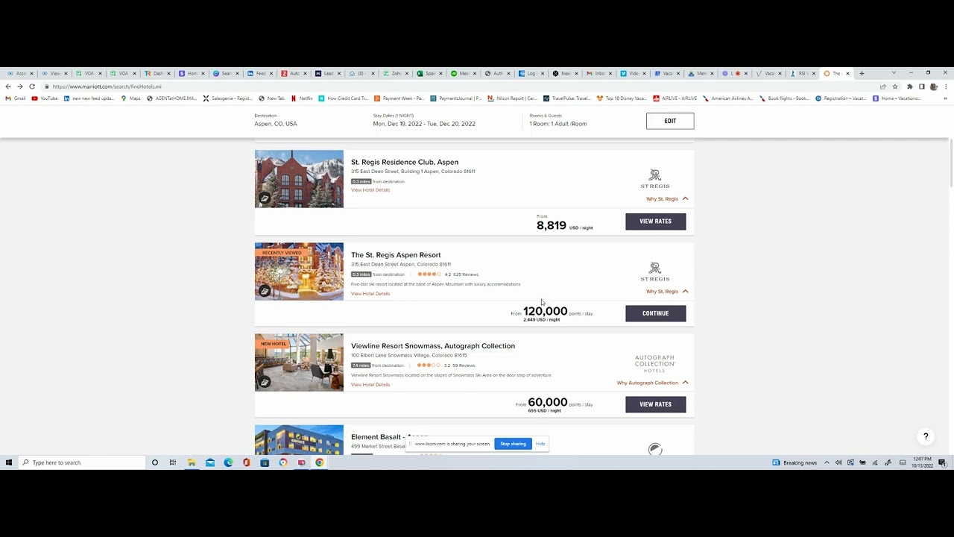The image size is (954, 537).
Task: Click CONTINUE for The St. Regis Aspen Resort
Action: pos(655,313)
